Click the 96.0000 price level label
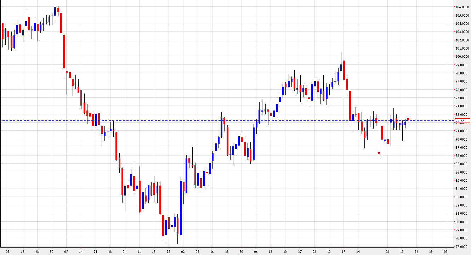The height and width of the screenshot is (255, 471). [462, 90]
